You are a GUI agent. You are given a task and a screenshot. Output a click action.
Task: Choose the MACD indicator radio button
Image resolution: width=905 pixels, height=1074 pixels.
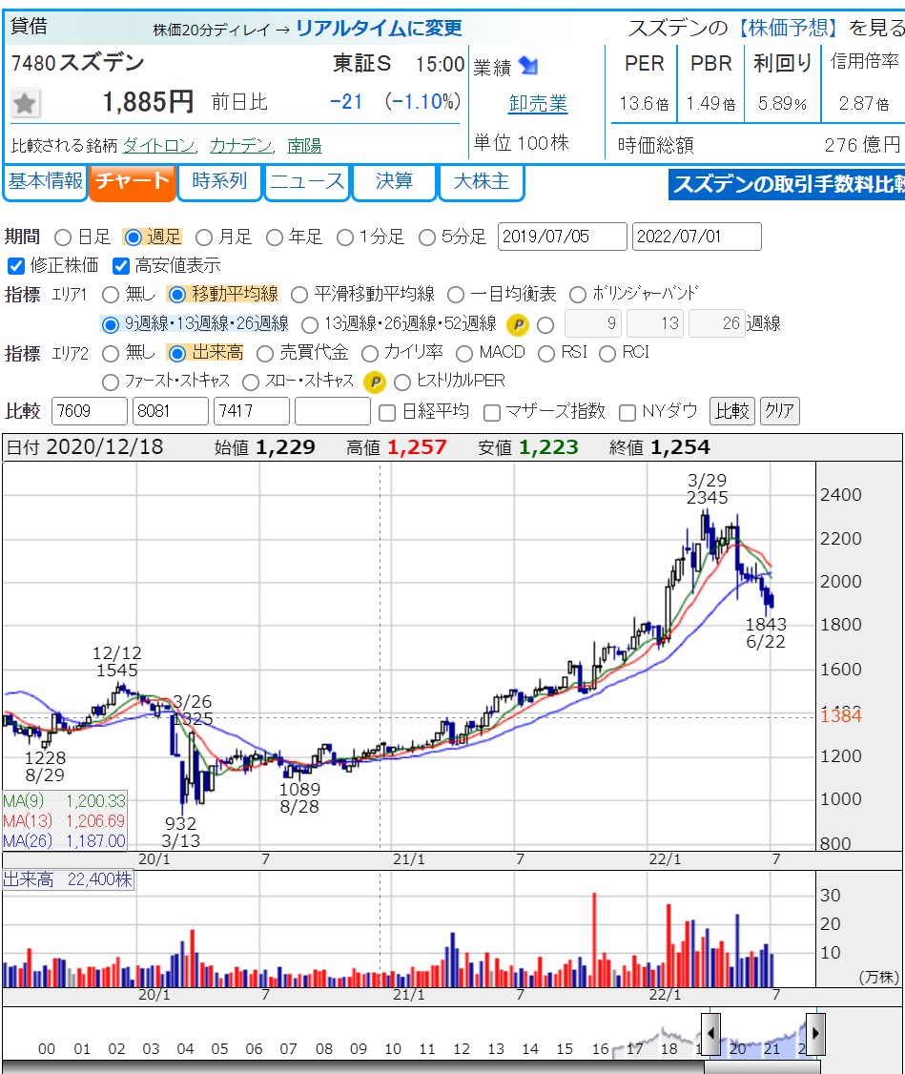pos(463,353)
